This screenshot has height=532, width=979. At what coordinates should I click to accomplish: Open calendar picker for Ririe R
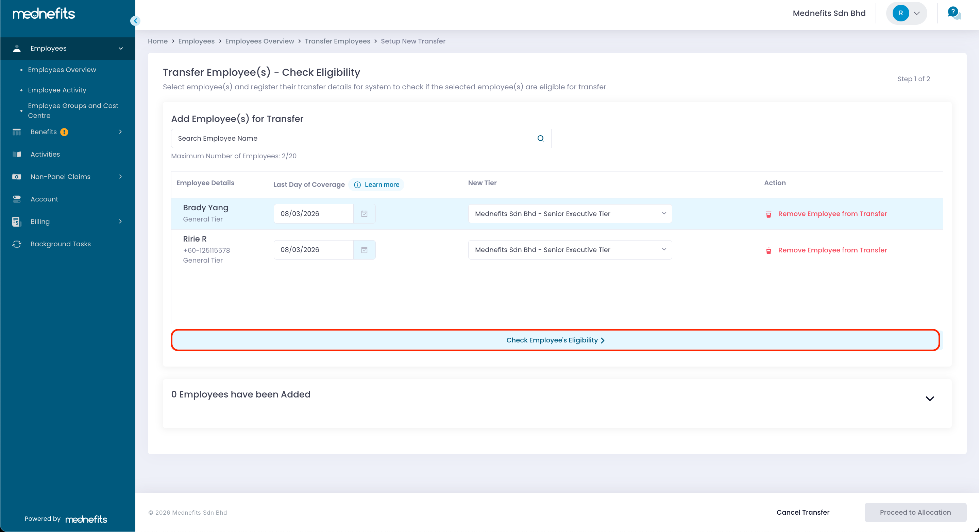pyautogui.click(x=364, y=250)
